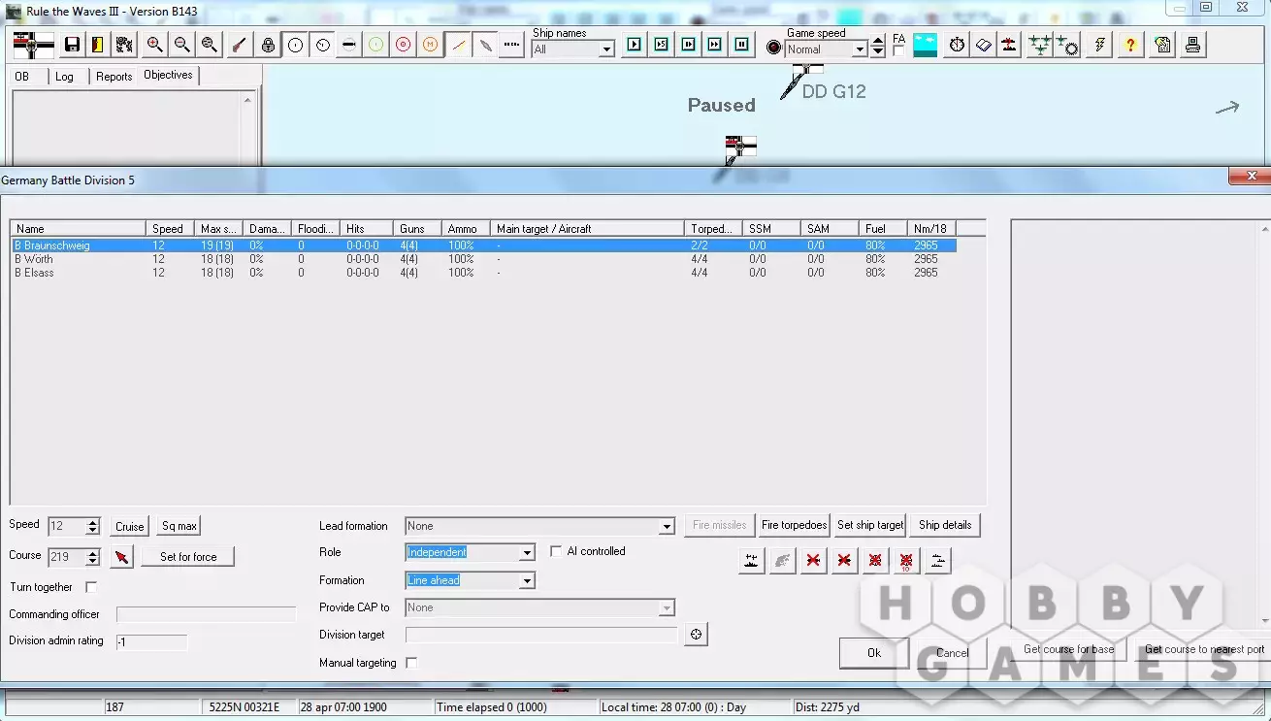Click the division target crosshair button
This screenshot has width=1271, height=721.
point(695,635)
